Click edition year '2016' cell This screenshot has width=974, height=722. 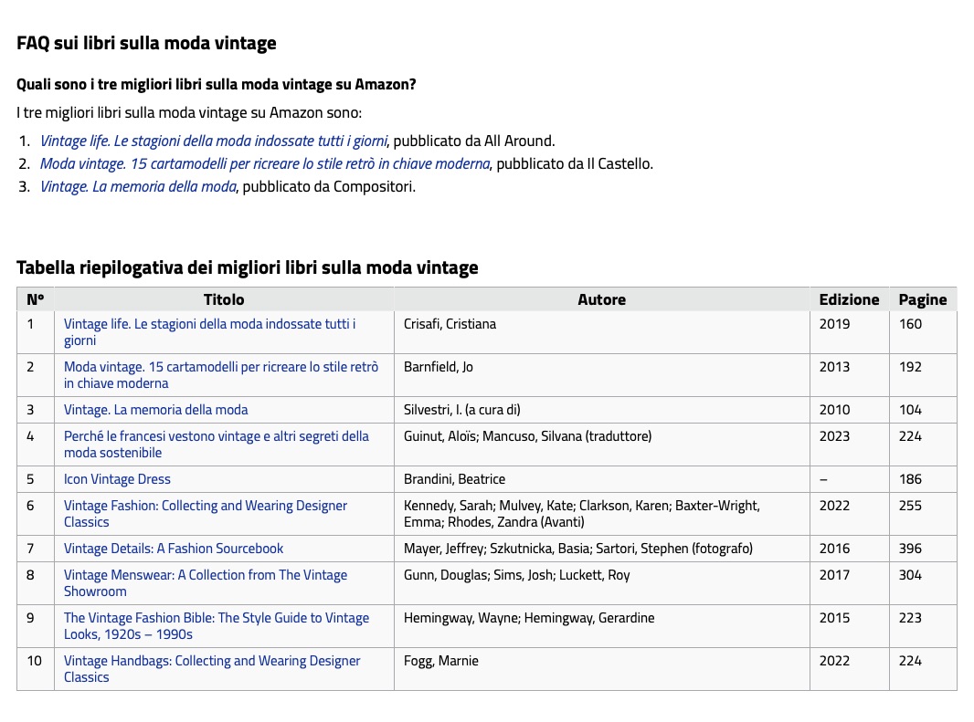tap(849, 549)
